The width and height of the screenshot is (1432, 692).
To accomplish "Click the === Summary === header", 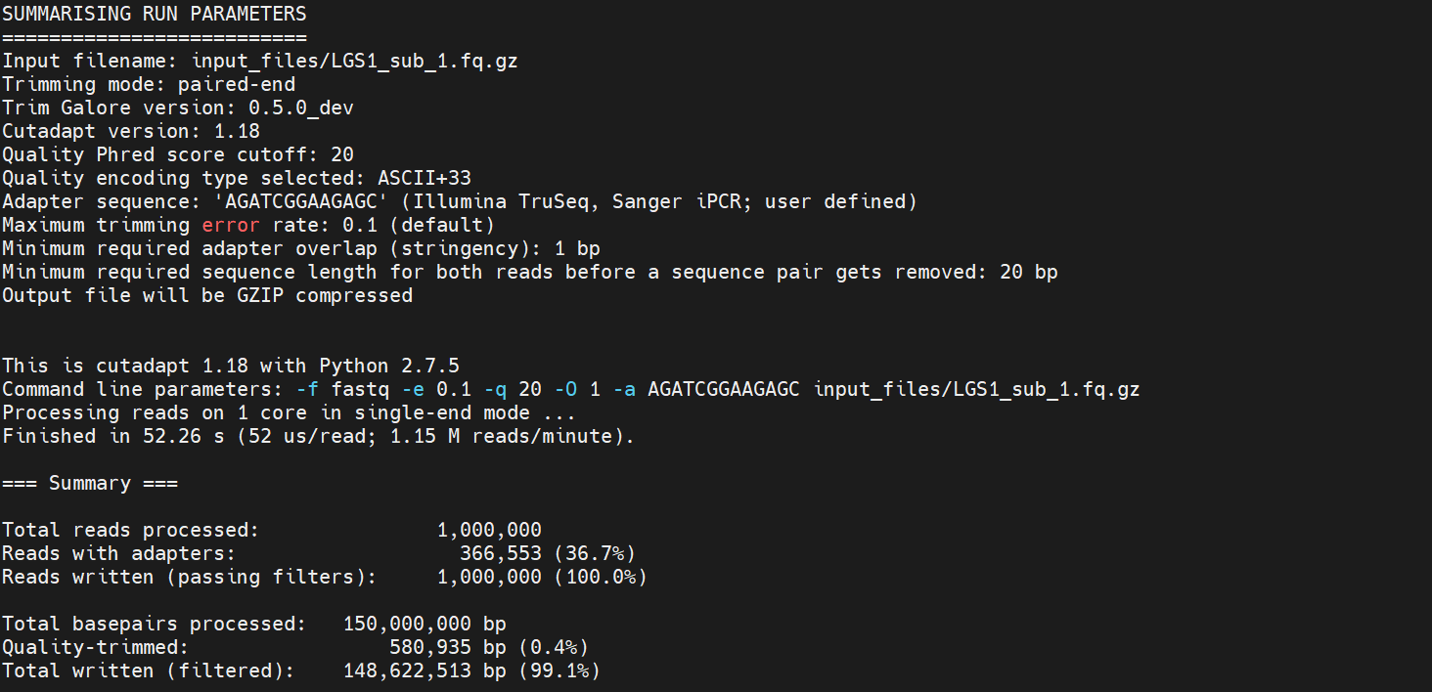I will click(90, 483).
